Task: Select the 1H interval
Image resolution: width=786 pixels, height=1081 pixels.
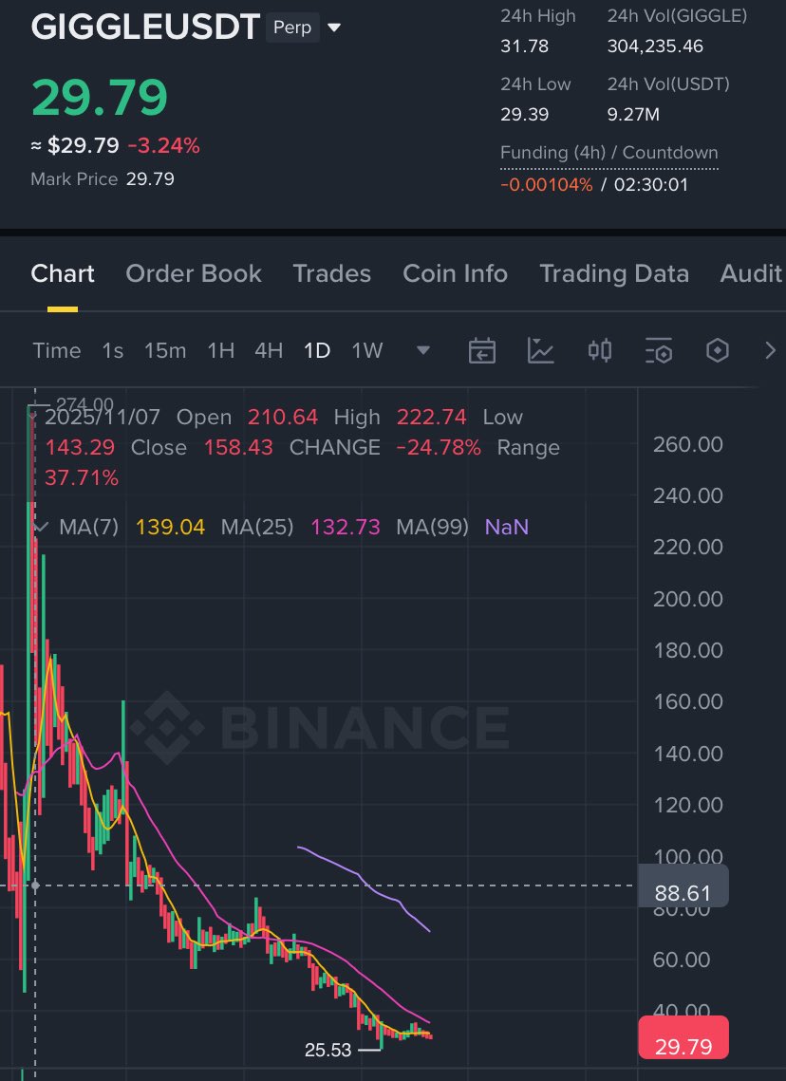Action: [220, 351]
